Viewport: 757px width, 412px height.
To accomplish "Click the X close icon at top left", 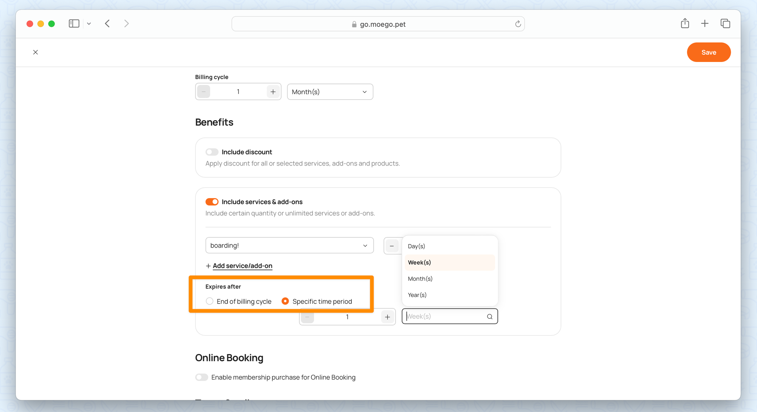I will (36, 52).
